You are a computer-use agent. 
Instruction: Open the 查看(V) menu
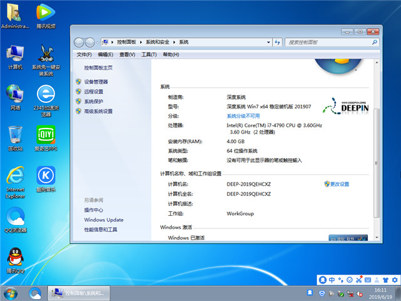point(127,55)
